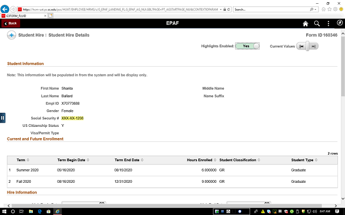Open browser favorites star icon

pos(329,9)
